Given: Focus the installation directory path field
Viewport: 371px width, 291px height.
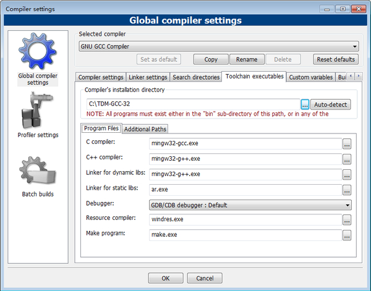Looking at the screenshot, I should 194,104.
